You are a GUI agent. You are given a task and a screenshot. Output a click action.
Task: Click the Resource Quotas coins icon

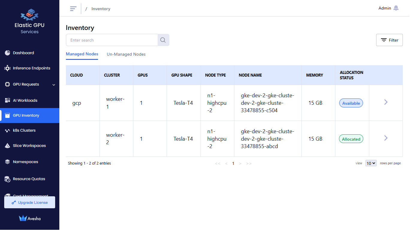7,179
